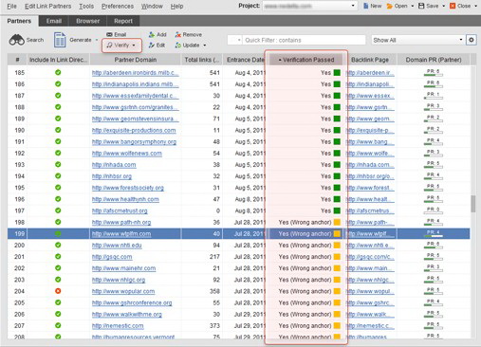Screen dimensions: 481x347
Task: Click the Update icon
Action: coord(178,46)
